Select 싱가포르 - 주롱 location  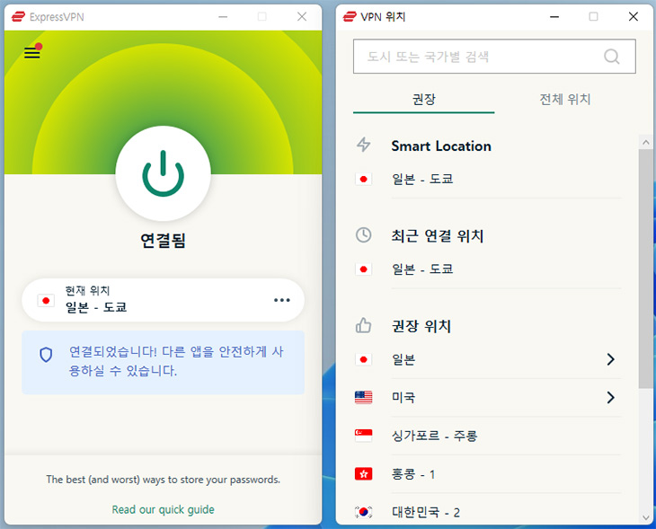click(x=487, y=436)
